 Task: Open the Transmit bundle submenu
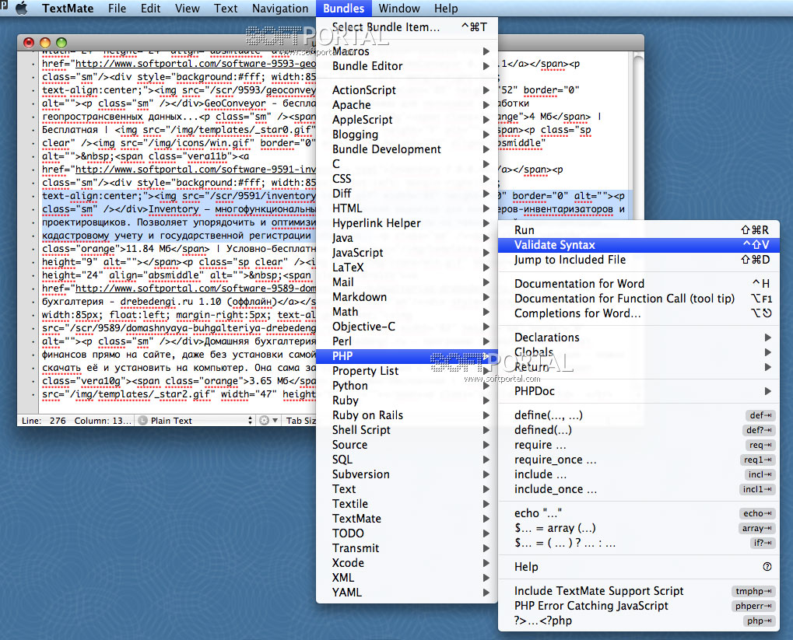pos(406,548)
